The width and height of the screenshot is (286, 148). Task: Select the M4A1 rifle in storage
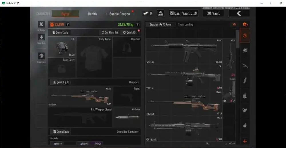(184, 51)
